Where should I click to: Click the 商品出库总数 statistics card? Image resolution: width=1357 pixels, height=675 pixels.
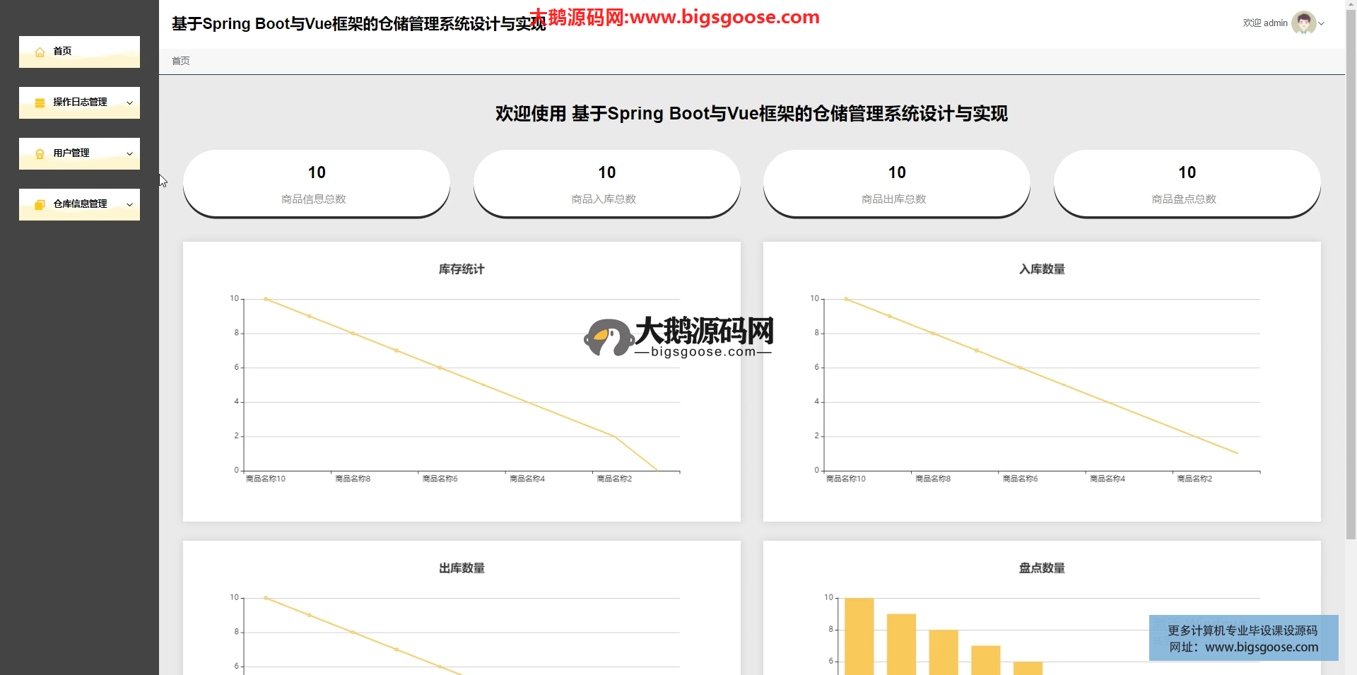point(896,183)
